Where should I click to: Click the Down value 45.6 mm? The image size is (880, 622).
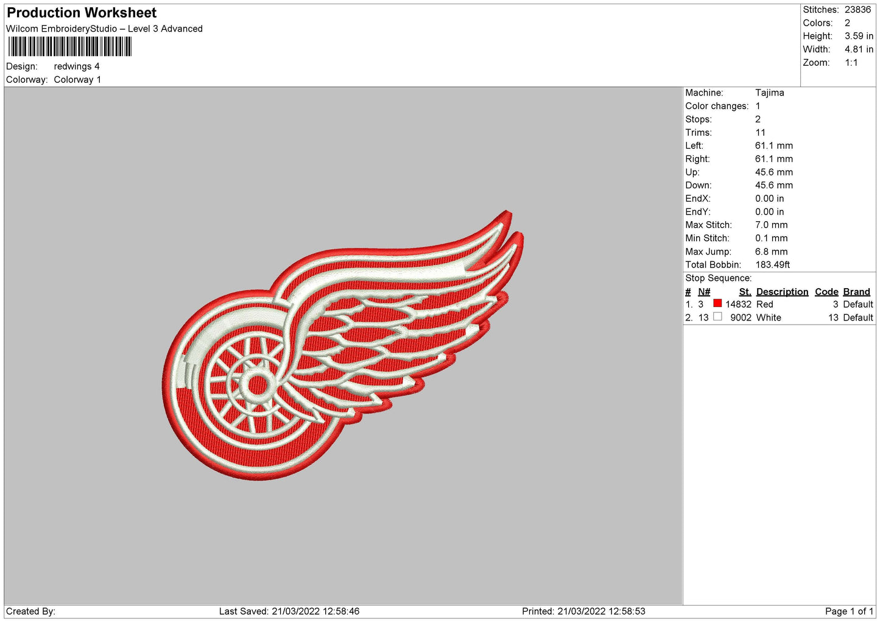pos(774,185)
